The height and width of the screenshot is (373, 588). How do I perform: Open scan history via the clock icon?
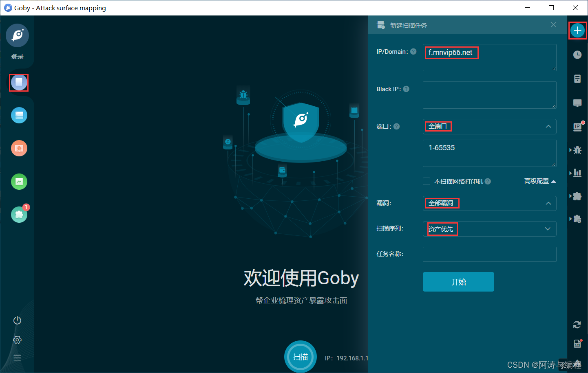pyautogui.click(x=577, y=55)
